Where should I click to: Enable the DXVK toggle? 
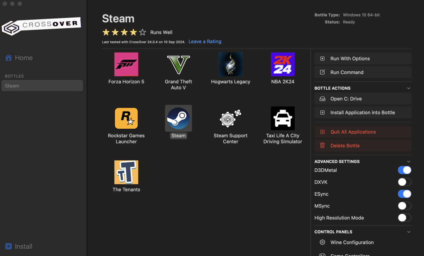coord(404,182)
